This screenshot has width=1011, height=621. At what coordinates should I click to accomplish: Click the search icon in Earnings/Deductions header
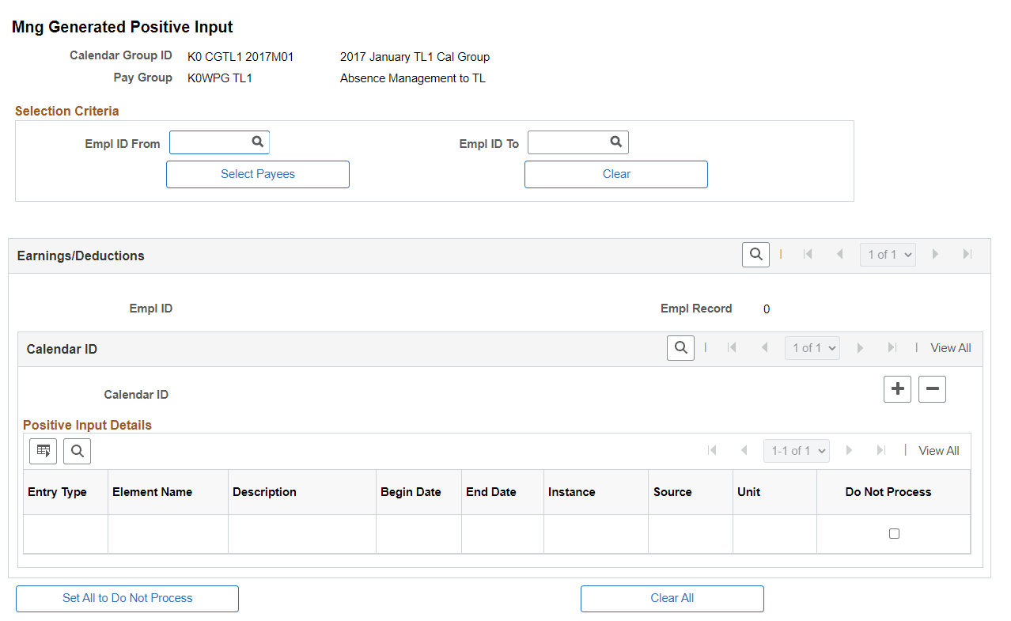coord(755,254)
